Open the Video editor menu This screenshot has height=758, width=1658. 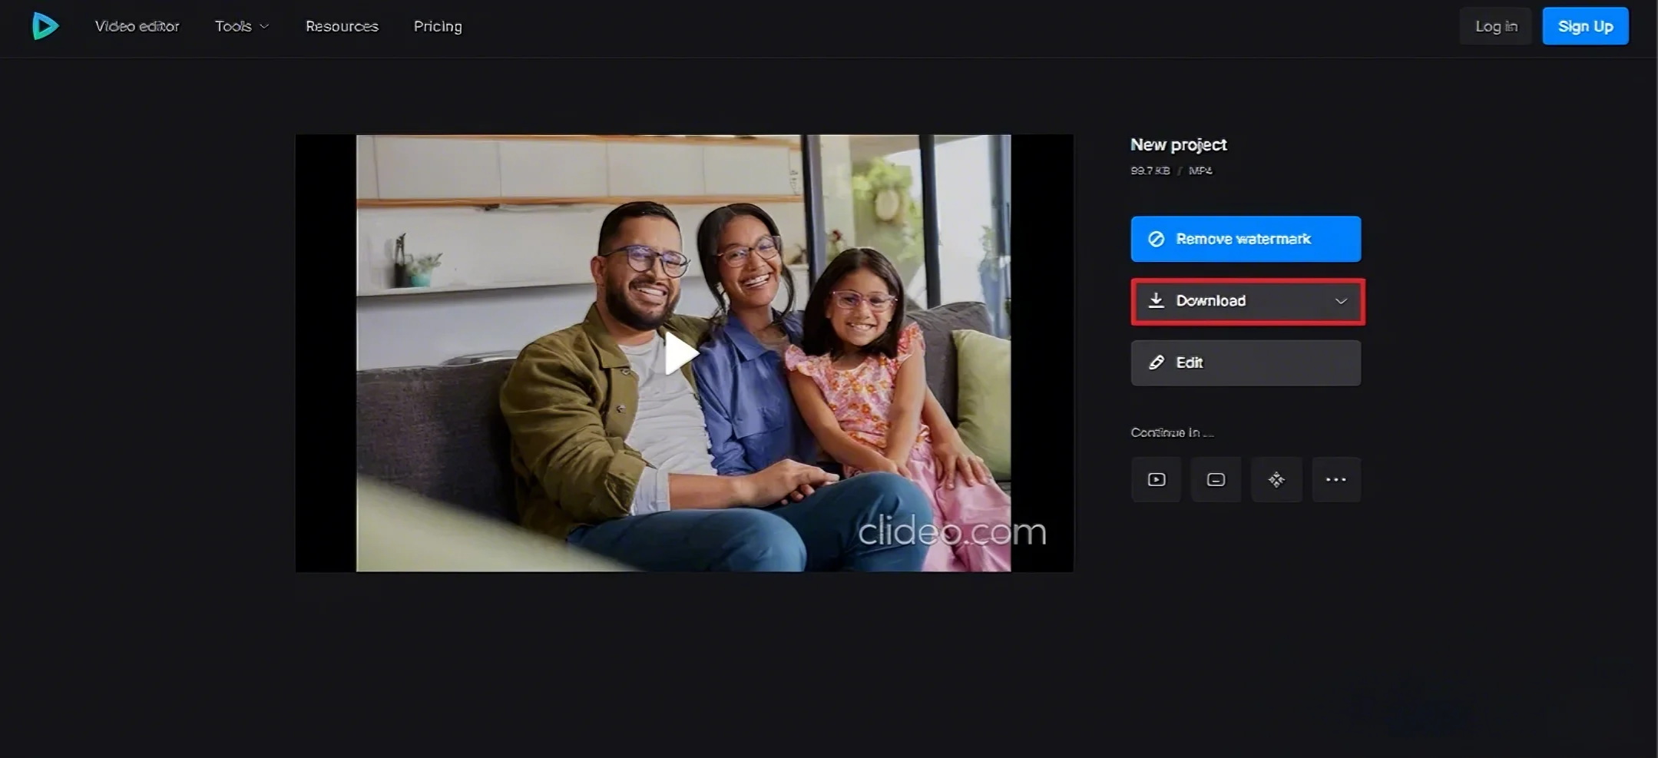pyautogui.click(x=136, y=25)
